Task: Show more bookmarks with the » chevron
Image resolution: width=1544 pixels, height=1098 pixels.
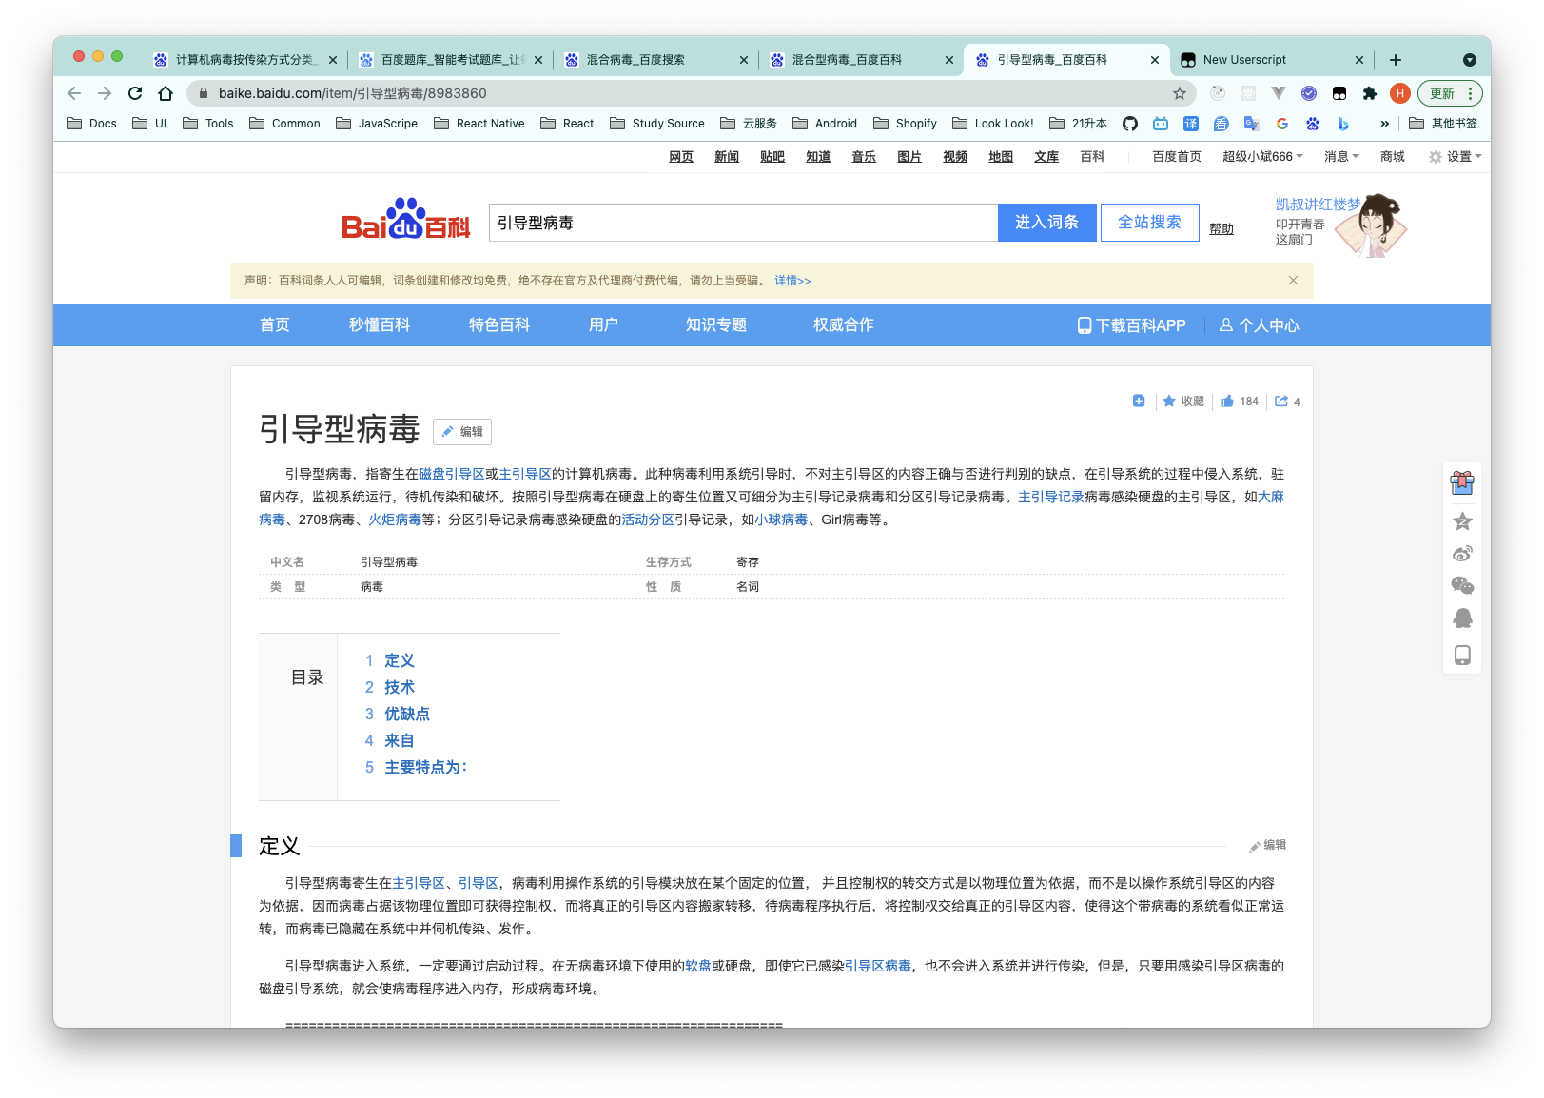Action: pyautogui.click(x=1385, y=124)
